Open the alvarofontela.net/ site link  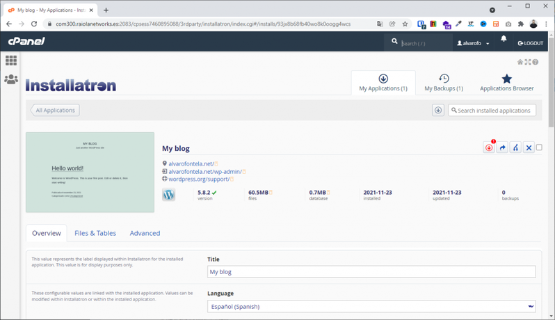[191, 164]
